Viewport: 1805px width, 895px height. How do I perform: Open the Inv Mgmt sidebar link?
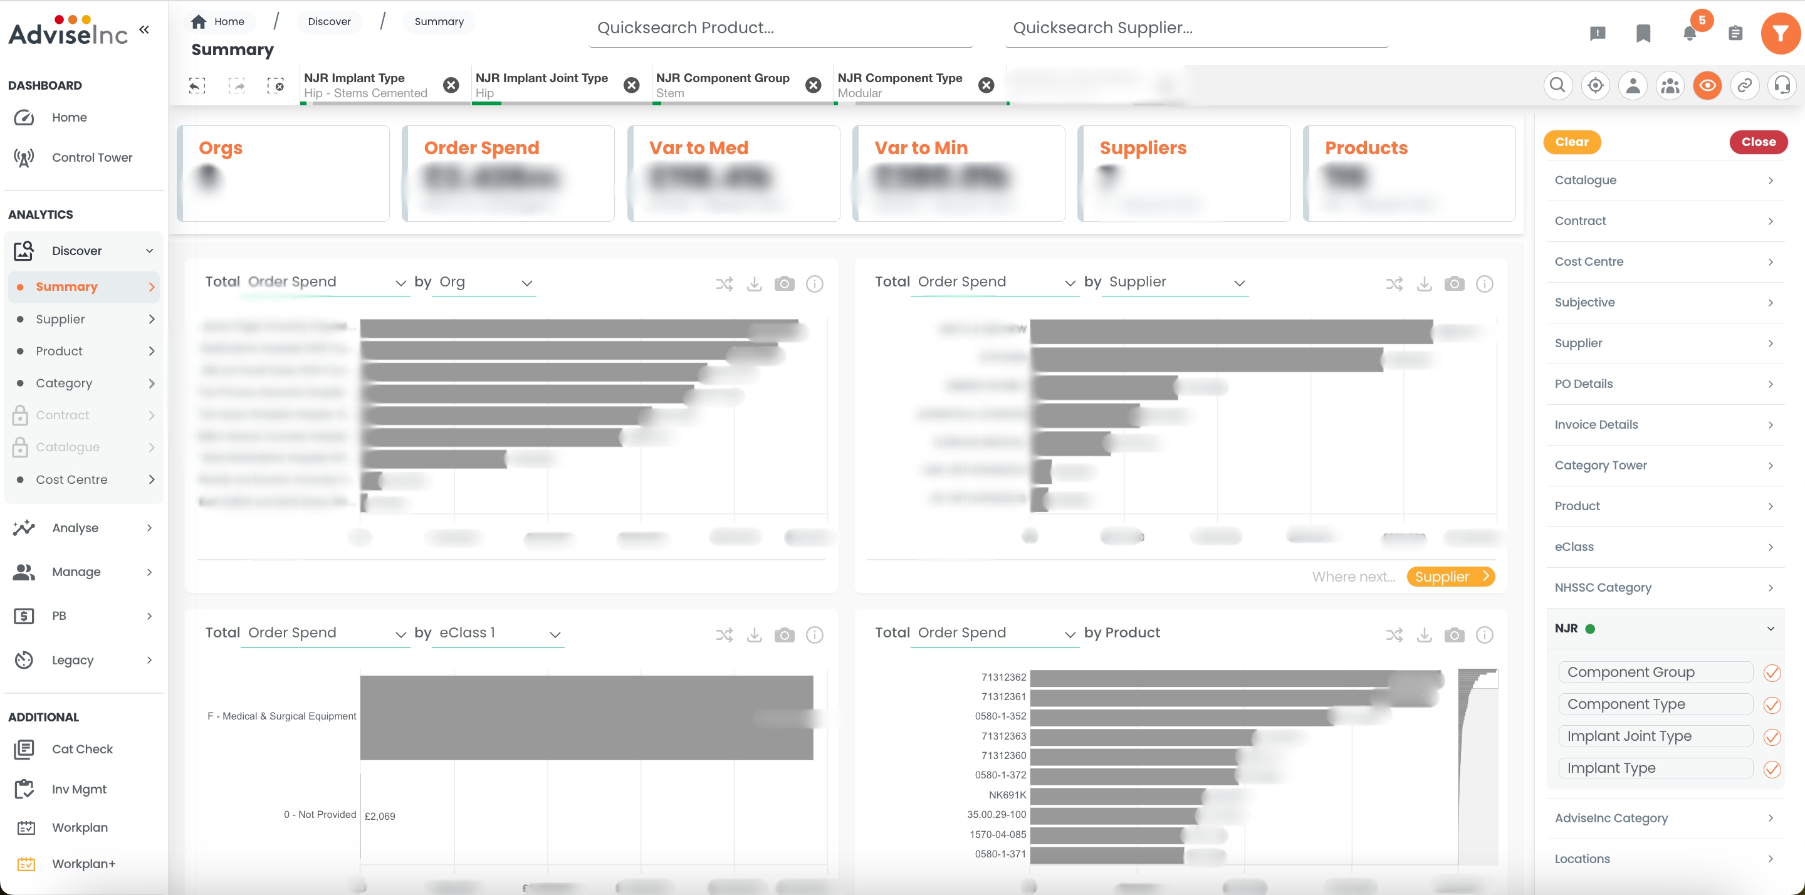tap(84, 789)
